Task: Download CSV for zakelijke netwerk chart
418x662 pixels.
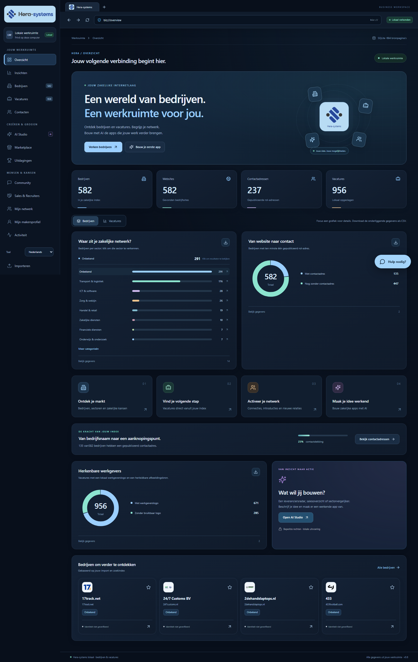Action: click(x=225, y=242)
